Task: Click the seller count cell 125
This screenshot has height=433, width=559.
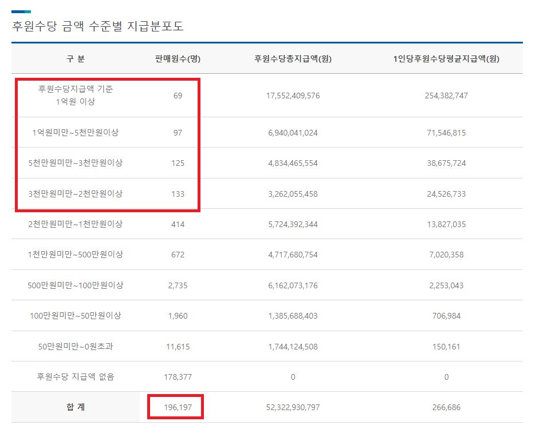Action: (178, 163)
